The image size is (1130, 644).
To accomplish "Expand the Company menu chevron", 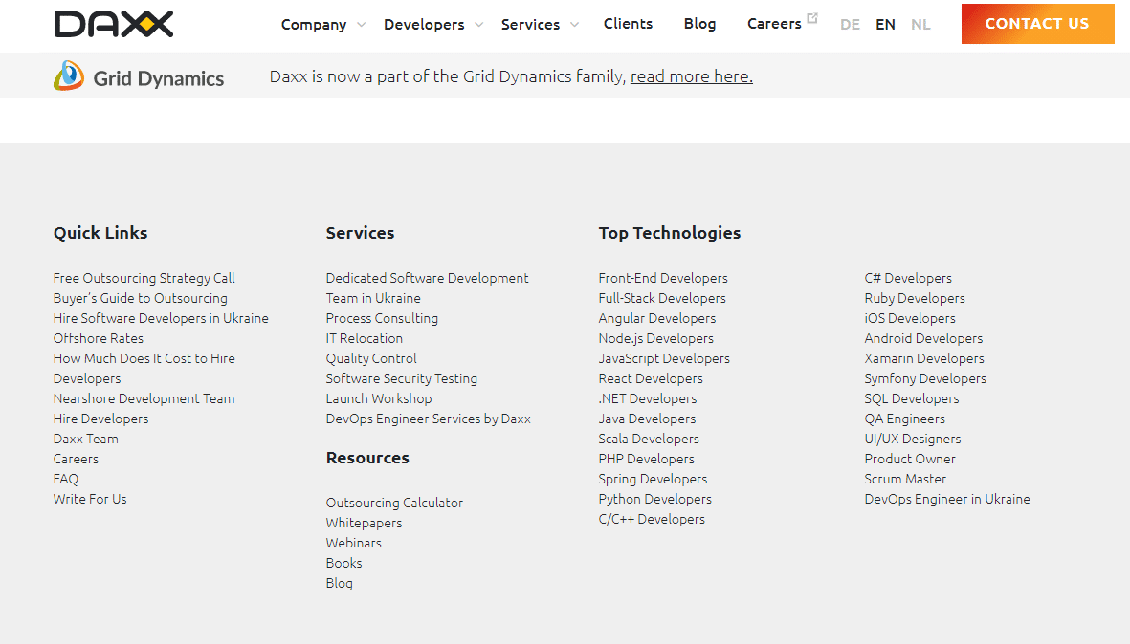I will 361,25.
